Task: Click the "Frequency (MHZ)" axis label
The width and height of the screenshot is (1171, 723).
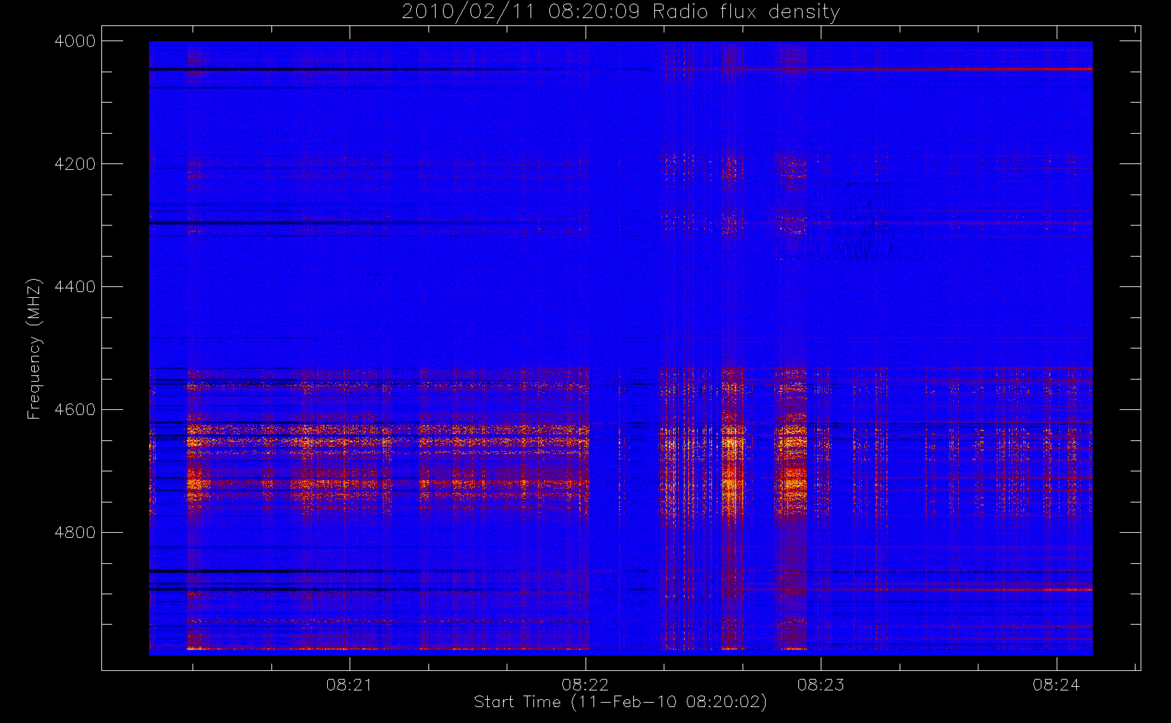Action: 34,348
